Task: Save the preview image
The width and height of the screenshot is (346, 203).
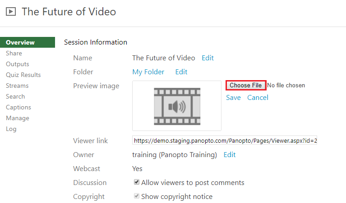Action: pyautogui.click(x=233, y=98)
